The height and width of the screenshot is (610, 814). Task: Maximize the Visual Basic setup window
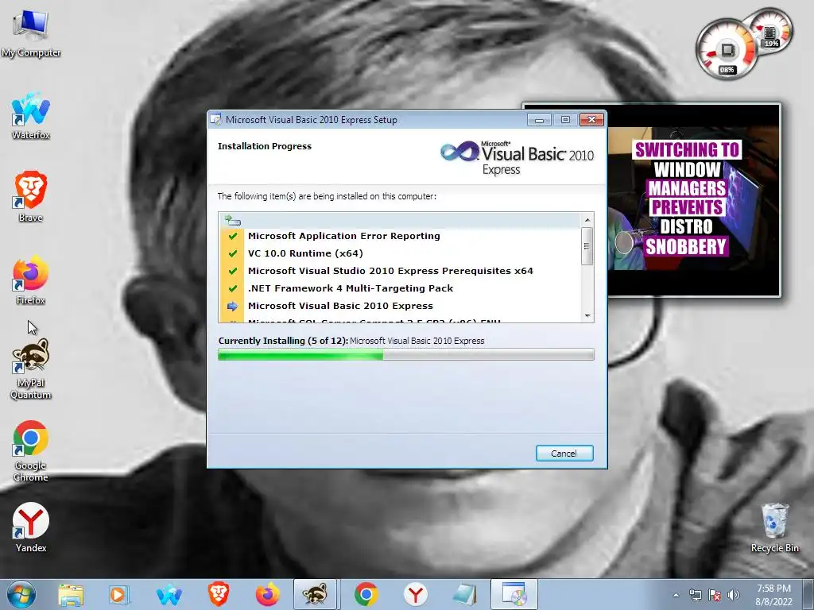tap(565, 120)
